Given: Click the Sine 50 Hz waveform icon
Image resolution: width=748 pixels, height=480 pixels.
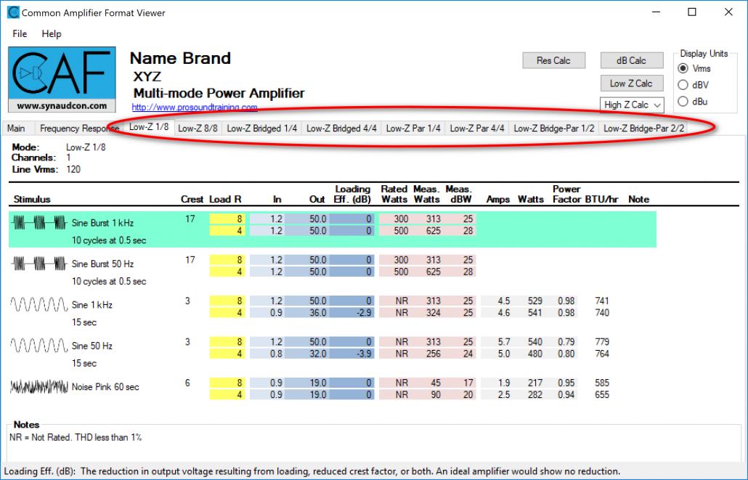Looking at the screenshot, I should pyautogui.click(x=39, y=346).
